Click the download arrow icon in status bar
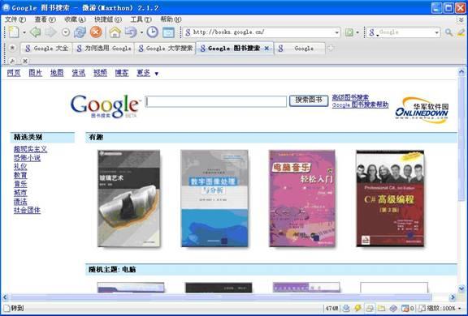Viewport: 468px width, 316px height. [346, 308]
